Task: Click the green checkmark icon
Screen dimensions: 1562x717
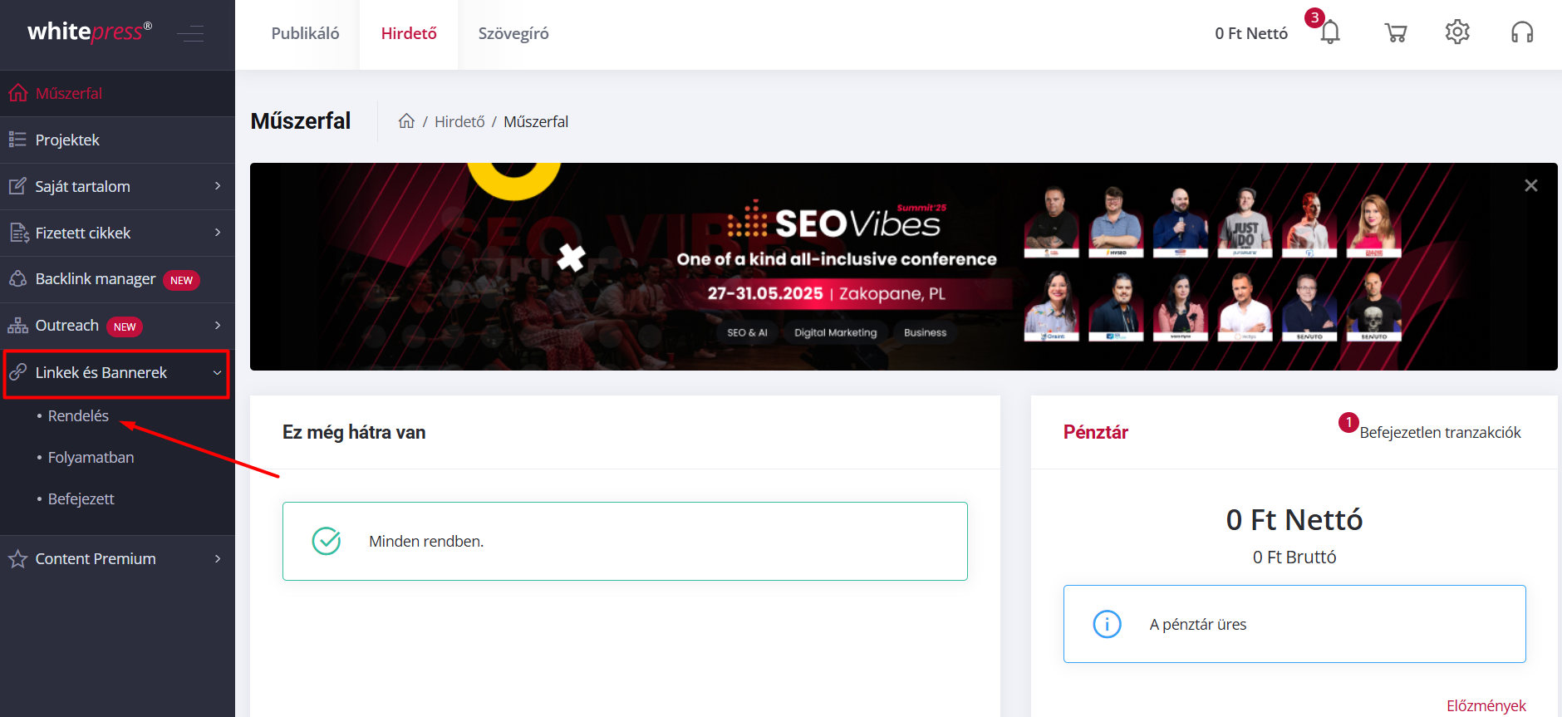Action: tap(327, 541)
